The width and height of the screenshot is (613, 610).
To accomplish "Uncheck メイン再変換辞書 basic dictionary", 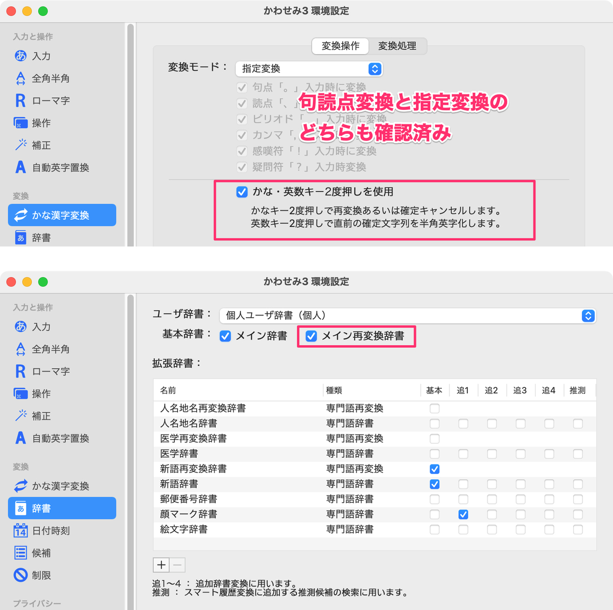I will click(x=311, y=336).
